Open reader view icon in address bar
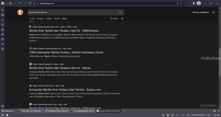This screenshot has height=117, width=221. tap(178, 3)
